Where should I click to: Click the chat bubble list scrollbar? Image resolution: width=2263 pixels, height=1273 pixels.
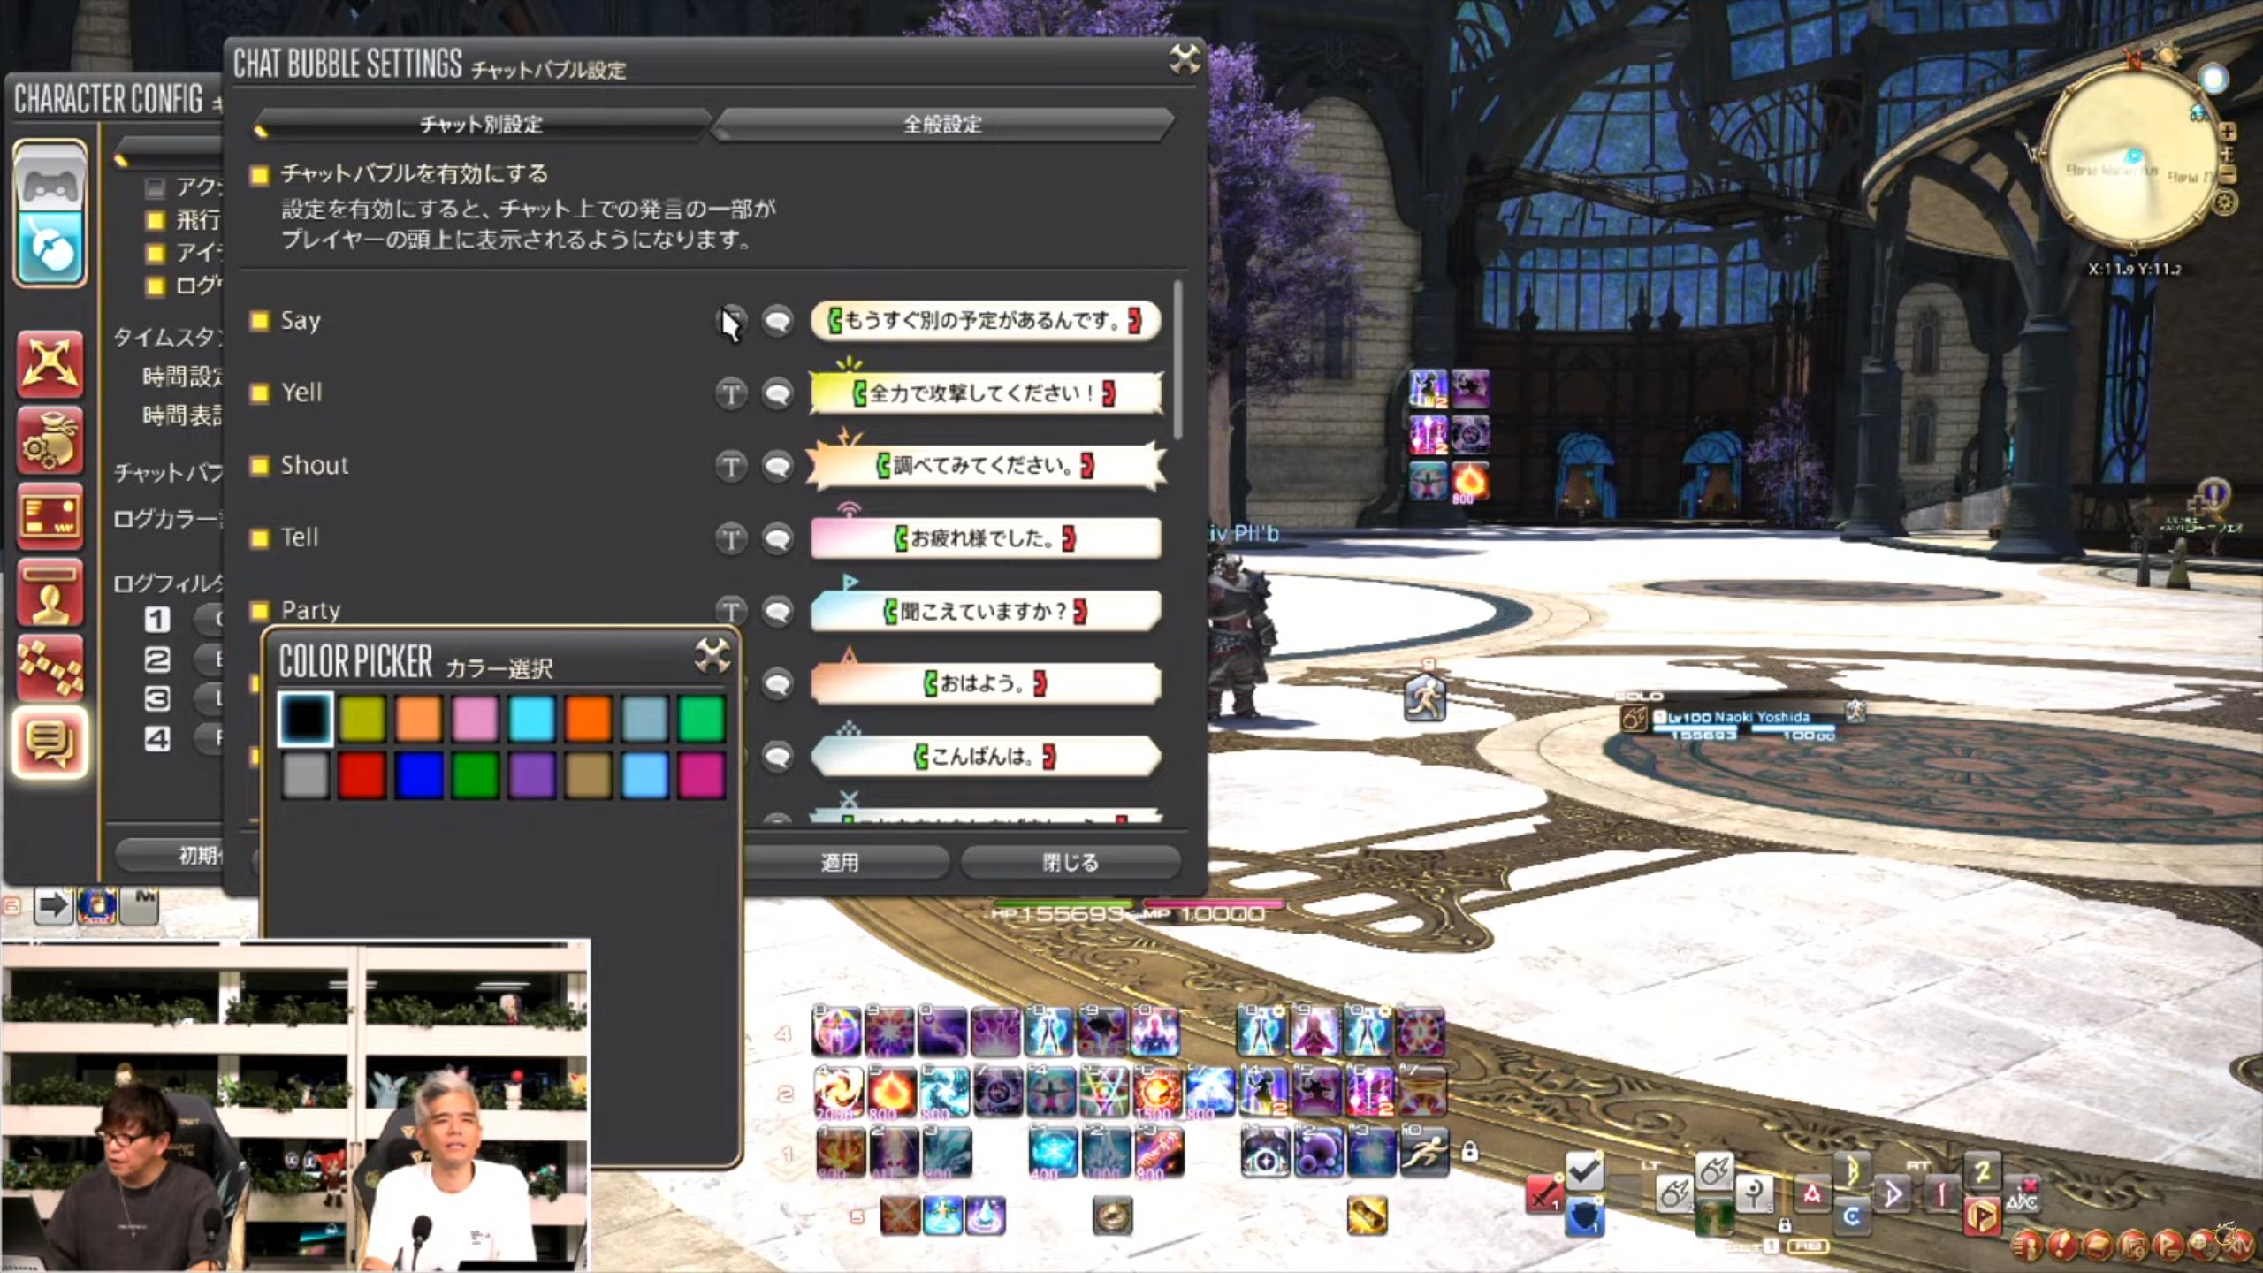coord(1177,360)
